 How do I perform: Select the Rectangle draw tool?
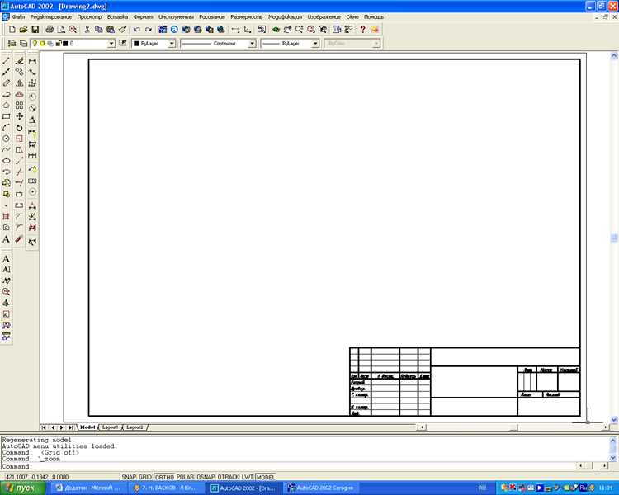7,116
